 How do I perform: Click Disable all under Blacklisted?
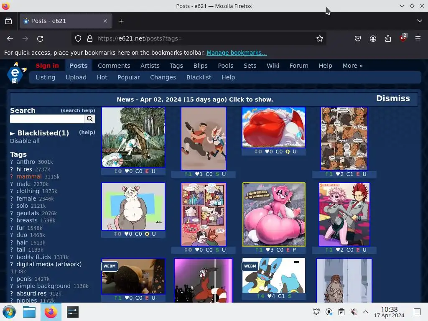tap(25, 141)
